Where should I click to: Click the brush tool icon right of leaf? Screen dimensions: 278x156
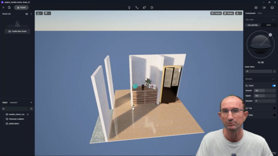pos(152,8)
